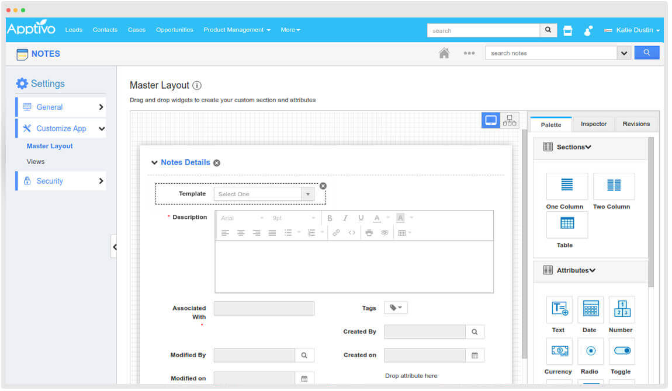Image resolution: width=672 pixels, height=391 pixels.
Task: Switch to desktop layout view
Action: pos(491,120)
